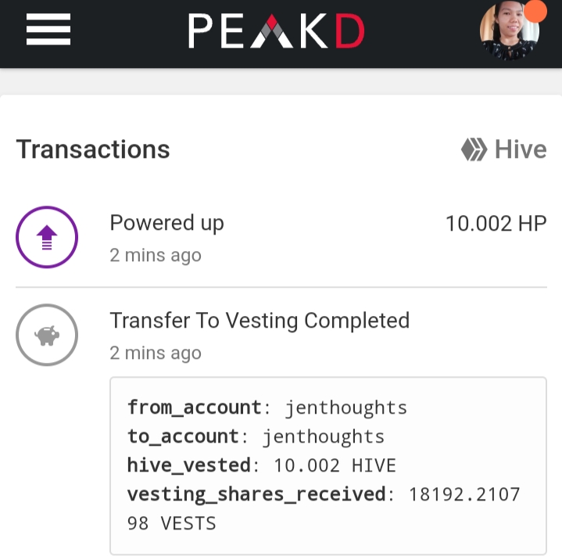
Task: Click the from_account jenthoughts value
Action: click(346, 408)
